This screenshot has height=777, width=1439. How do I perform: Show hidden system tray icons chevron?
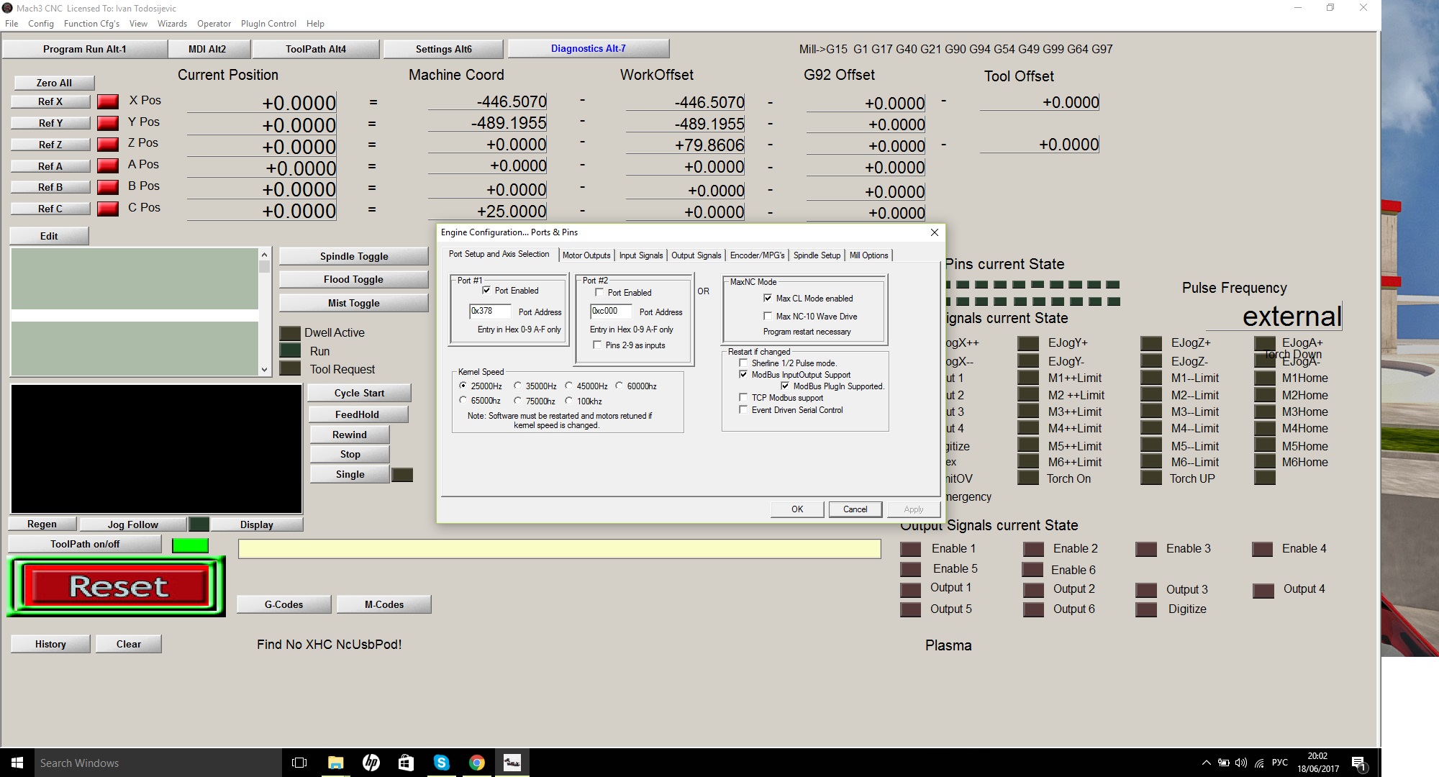click(x=1206, y=763)
